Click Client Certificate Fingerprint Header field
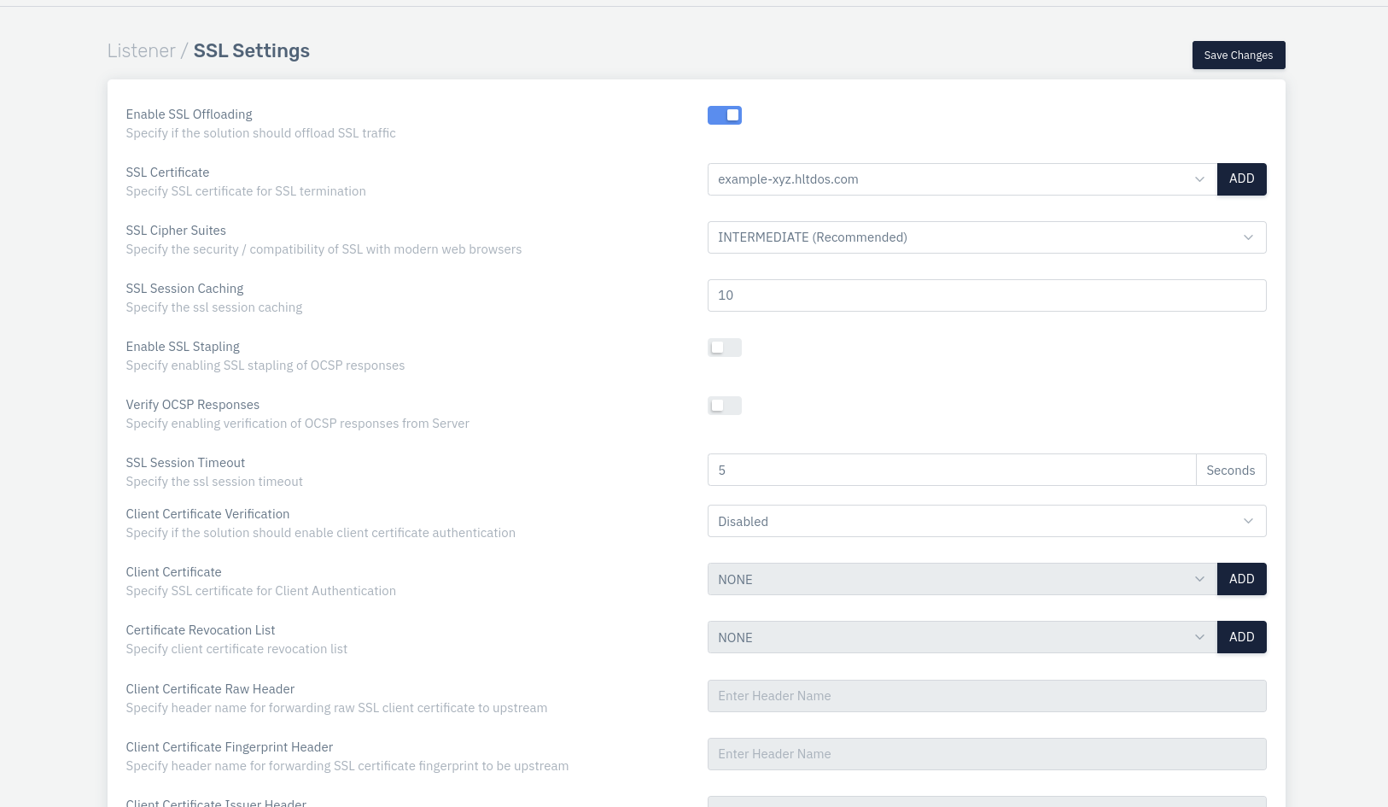The width and height of the screenshot is (1388, 807). point(986,754)
